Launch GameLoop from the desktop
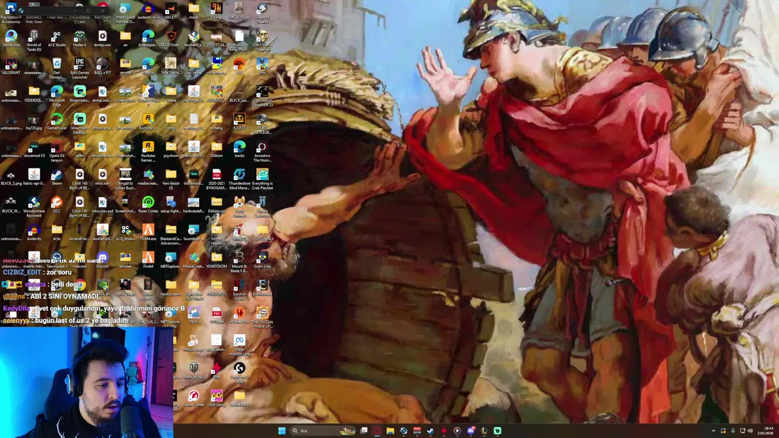The image size is (779, 438). click(x=10, y=40)
